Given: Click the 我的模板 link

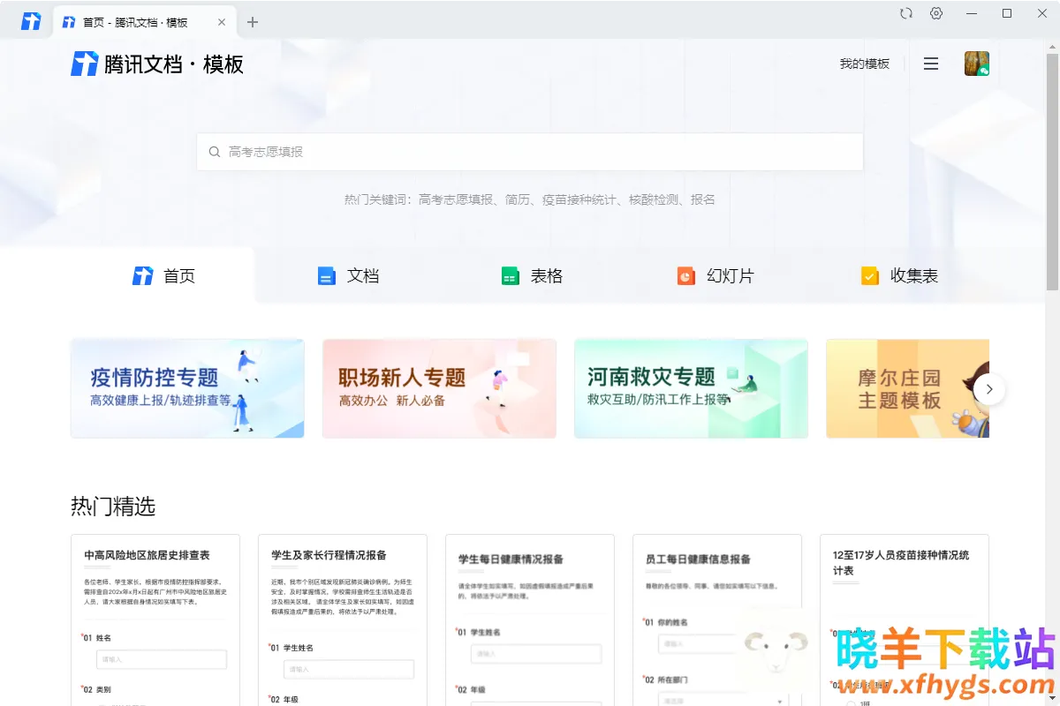Looking at the screenshot, I should [x=864, y=64].
